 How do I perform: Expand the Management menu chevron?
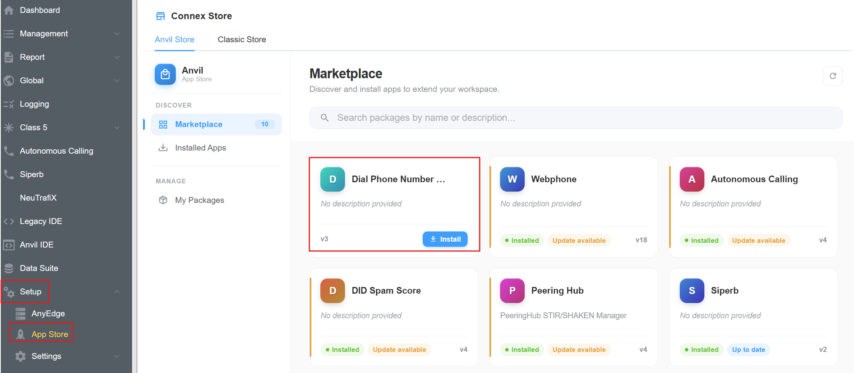[x=117, y=34]
